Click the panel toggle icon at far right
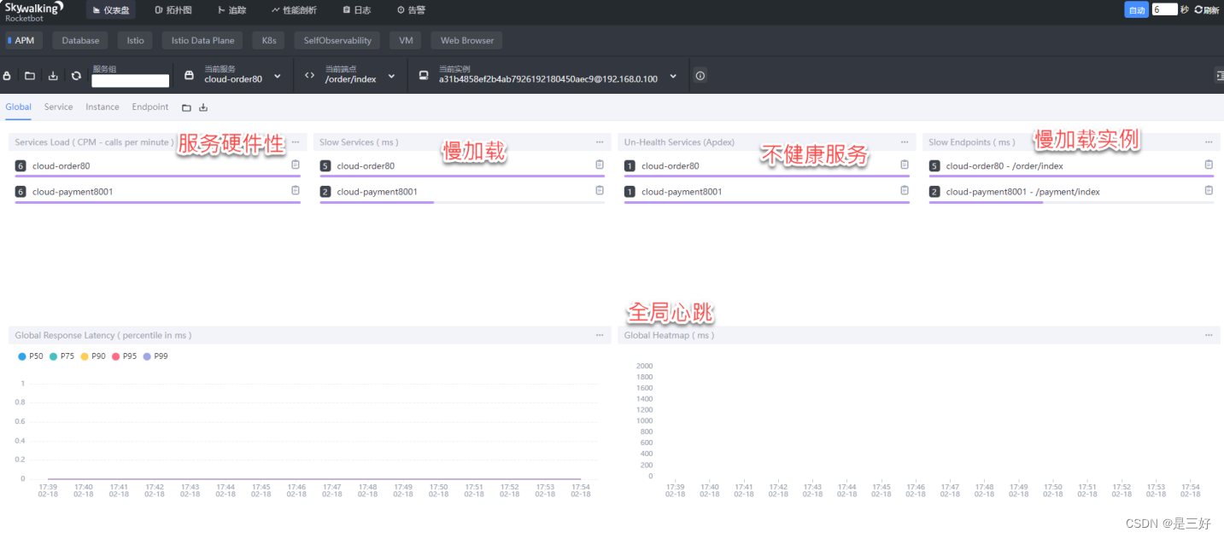 pyautogui.click(x=1219, y=76)
